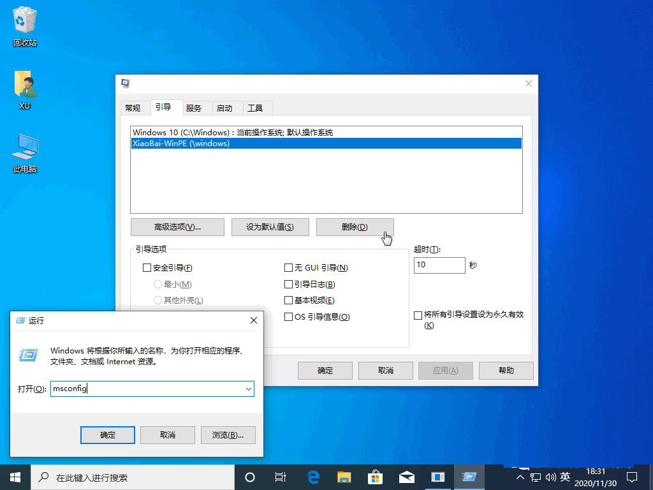653x490 pixels.
Task: Click 删除(D) delete button
Action: (x=355, y=227)
